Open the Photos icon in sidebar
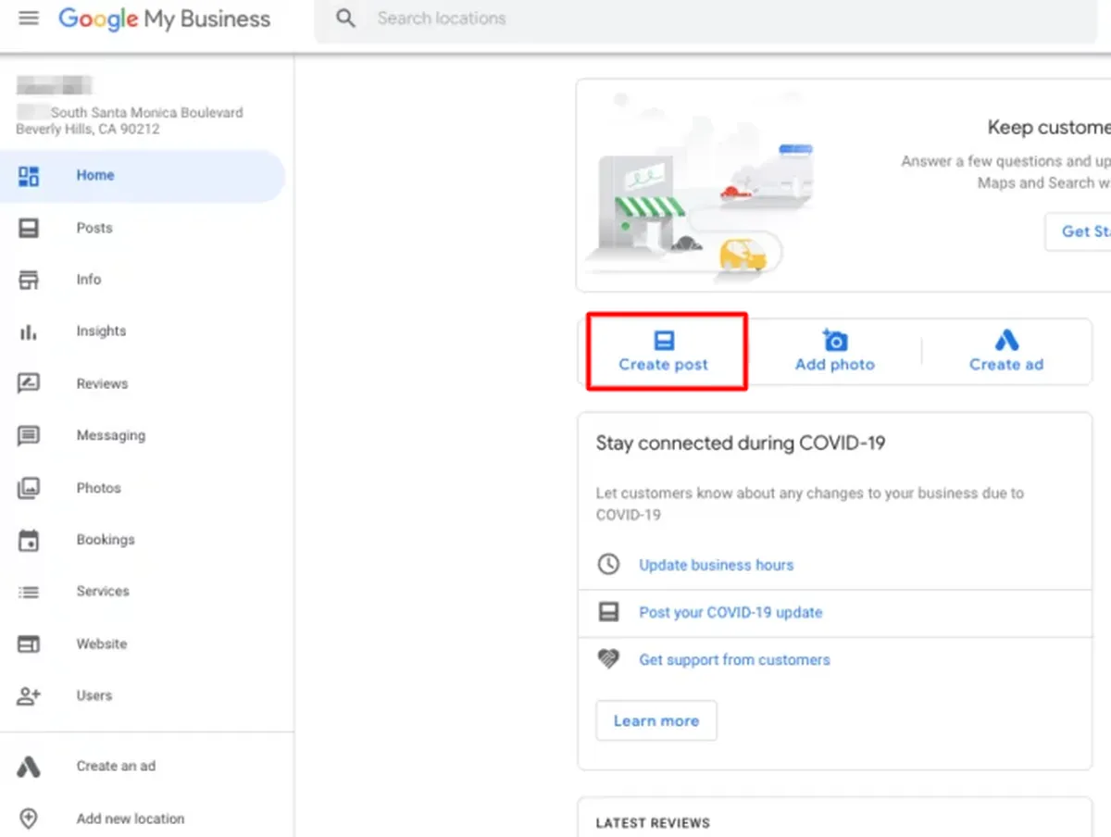The width and height of the screenshot is (1111, 837). point(29,488)
